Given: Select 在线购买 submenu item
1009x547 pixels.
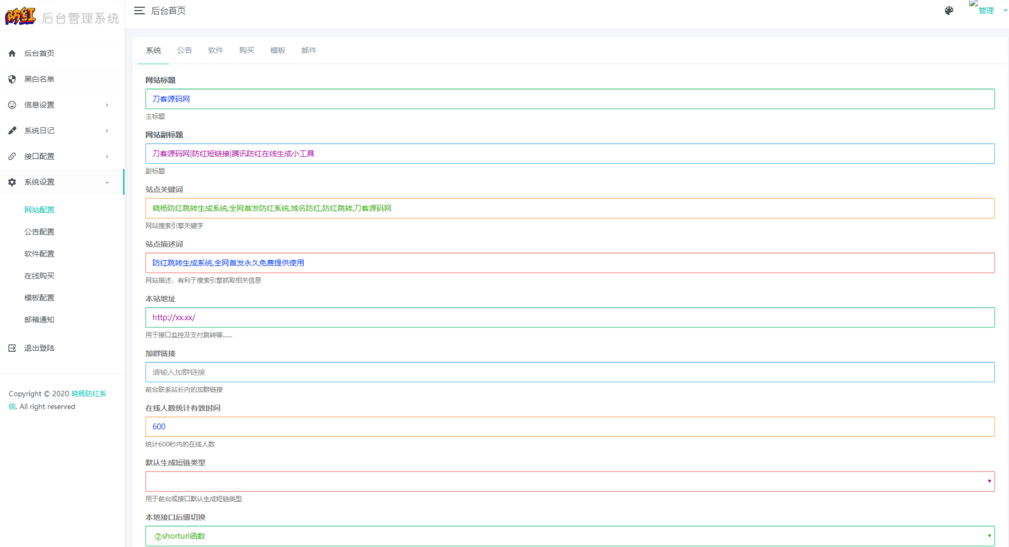Looking at the screenshot, I should click(39, 276).
